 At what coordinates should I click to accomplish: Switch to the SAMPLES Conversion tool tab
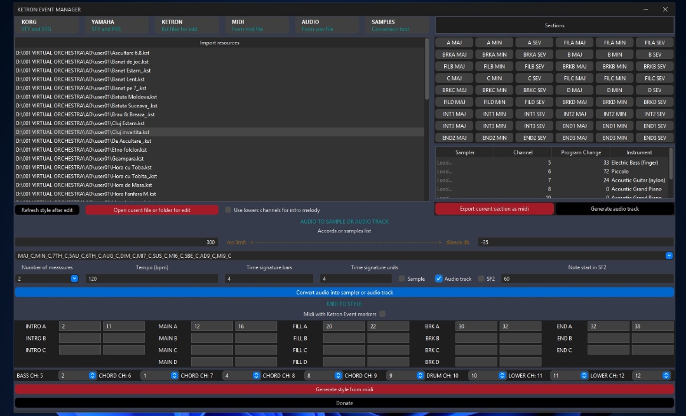point(397,25)
